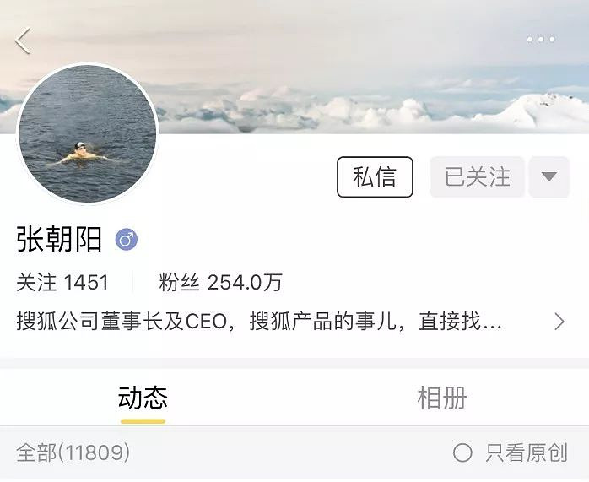589x482 pixels.
Task: Open the 关注 1451 following list
Action: tap(62, 282)
